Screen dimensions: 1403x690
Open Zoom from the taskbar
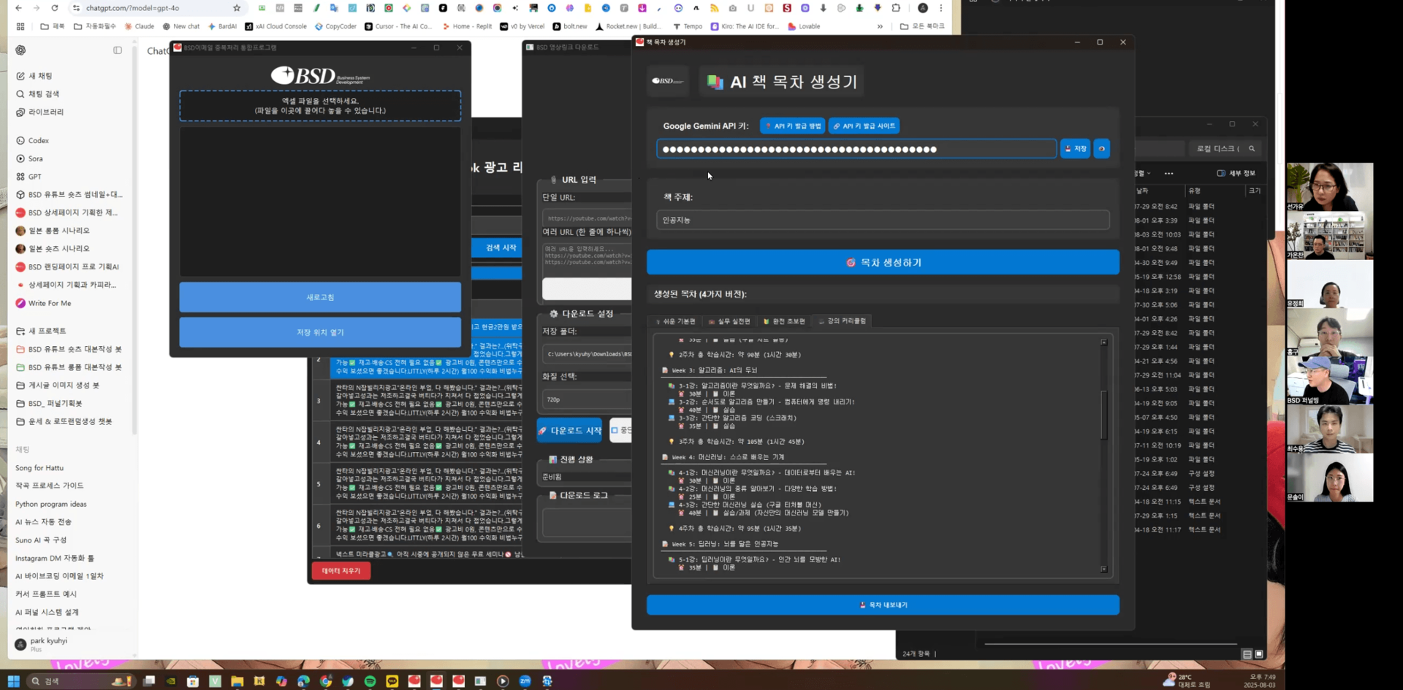click(525, 681)
